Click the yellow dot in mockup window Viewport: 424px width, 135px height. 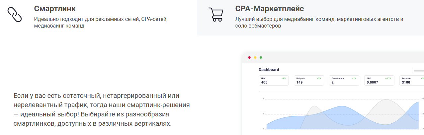[x=255, y=58]
